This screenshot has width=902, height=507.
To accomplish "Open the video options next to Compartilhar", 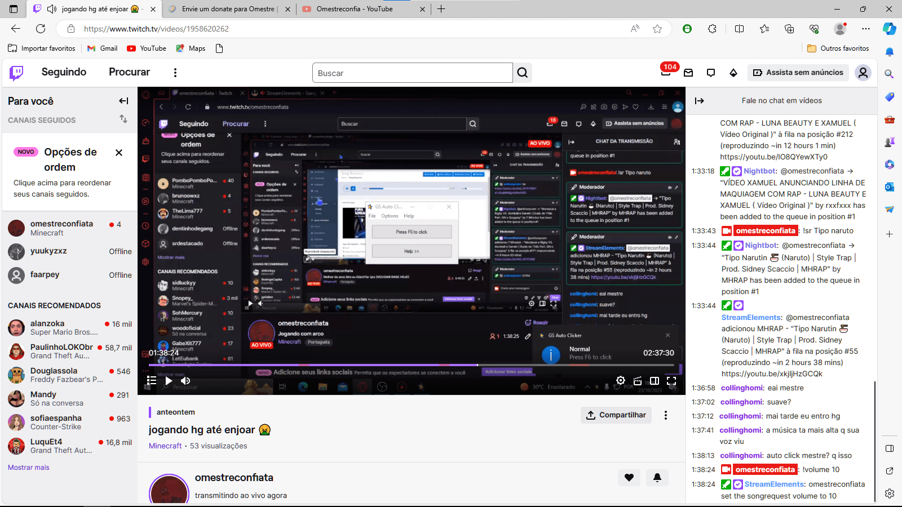I will pos(666,415).
